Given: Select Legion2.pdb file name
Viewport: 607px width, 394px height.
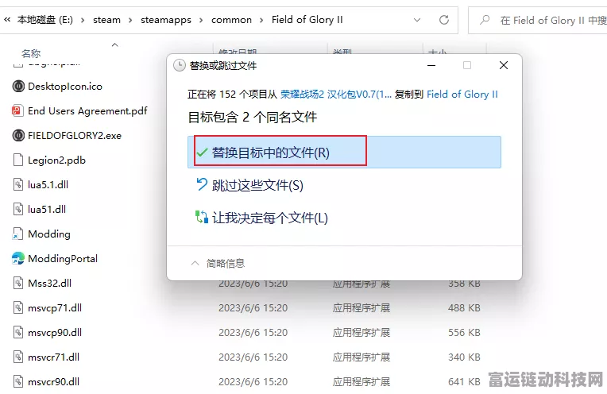Looking at the screenshot, I should pyautogui.click(x=56, y=160).
